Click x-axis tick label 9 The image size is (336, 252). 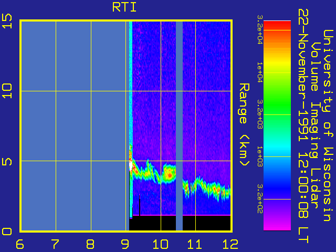pos(125,244)
